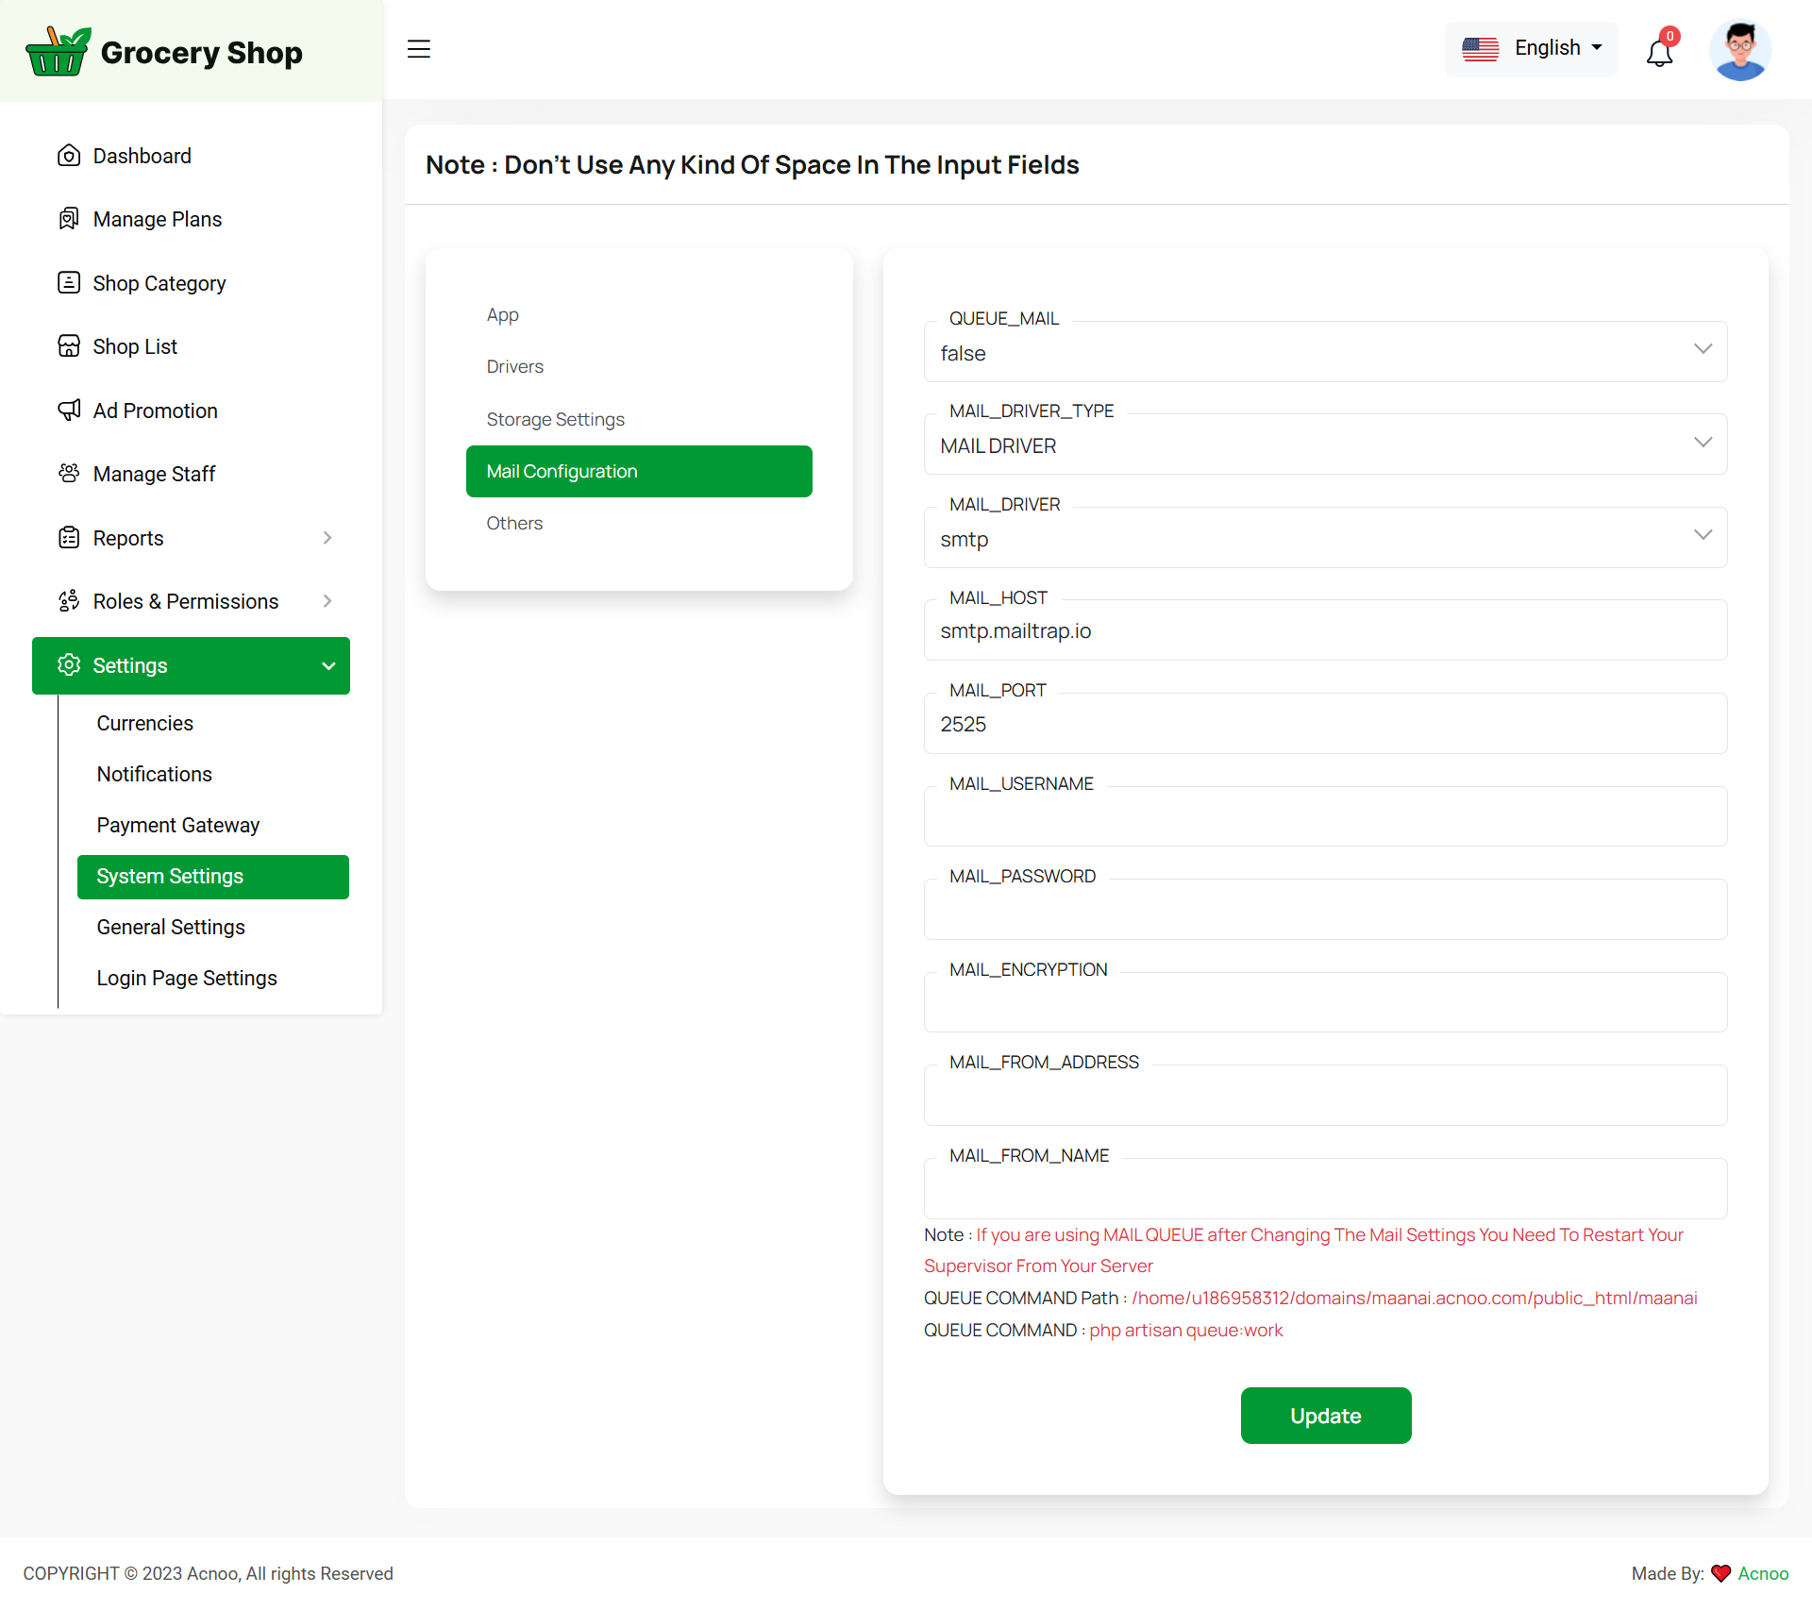1812x1610 pixels.
Task: Click the Manage Staff people icon
Action: 69,473
